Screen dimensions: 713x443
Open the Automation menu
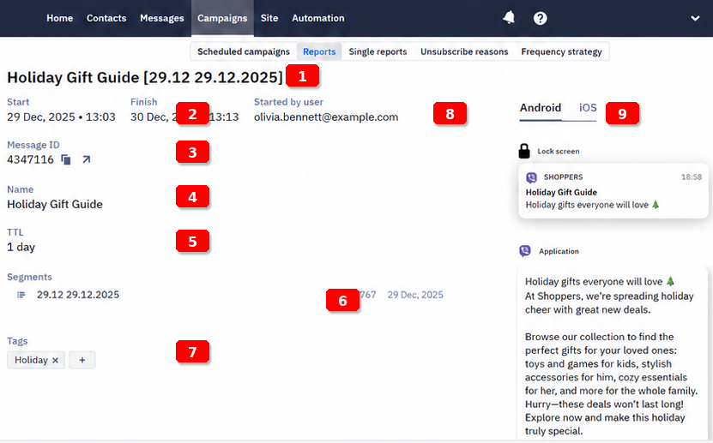click(317, 18)
